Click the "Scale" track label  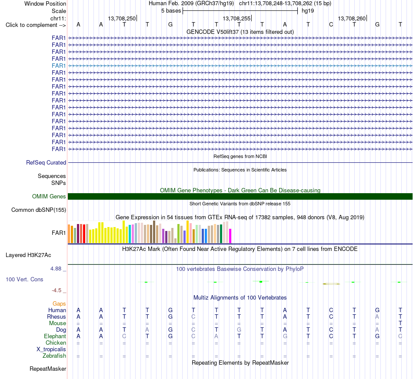pos(59,11)
